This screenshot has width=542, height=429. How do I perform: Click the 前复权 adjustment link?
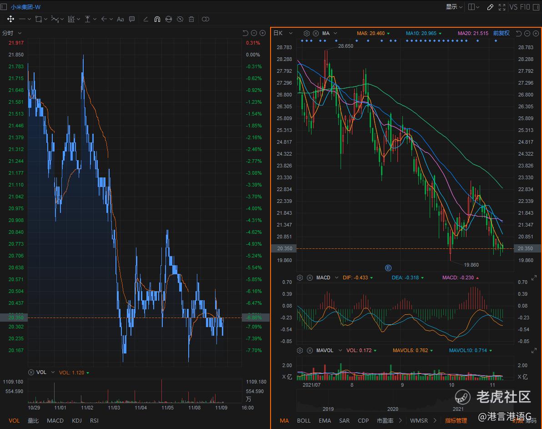[502, 33]
